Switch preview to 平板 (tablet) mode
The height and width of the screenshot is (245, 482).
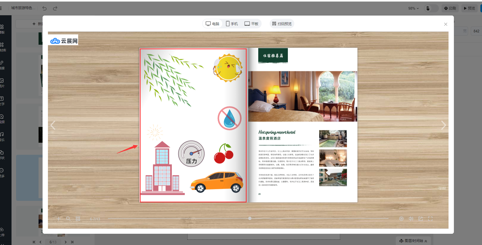(251, 24)
